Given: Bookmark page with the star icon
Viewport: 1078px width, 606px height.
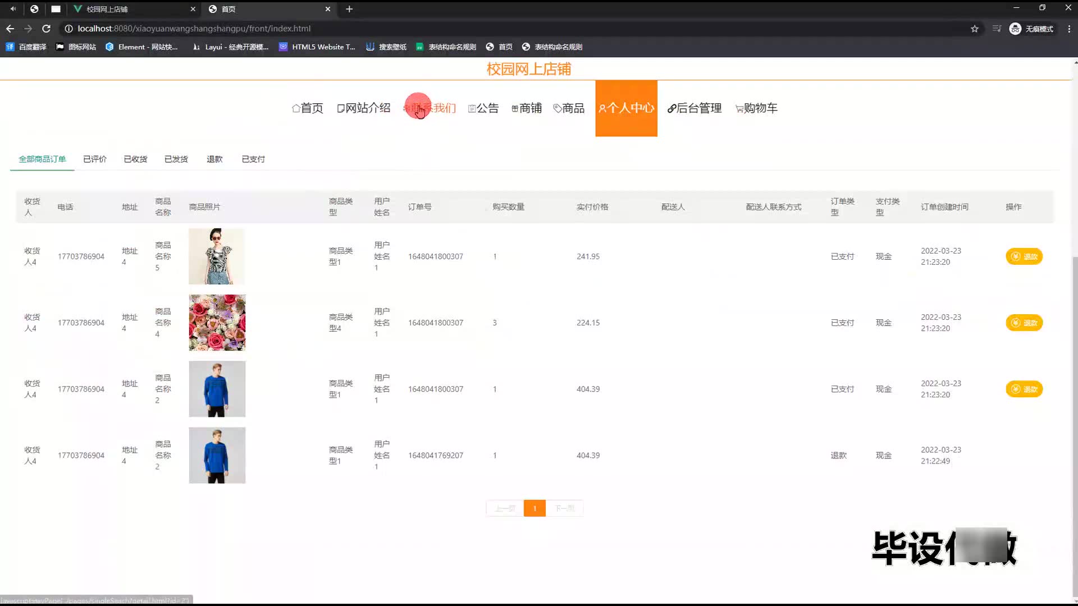Looking at the screenshot, I should pos(975,29).
